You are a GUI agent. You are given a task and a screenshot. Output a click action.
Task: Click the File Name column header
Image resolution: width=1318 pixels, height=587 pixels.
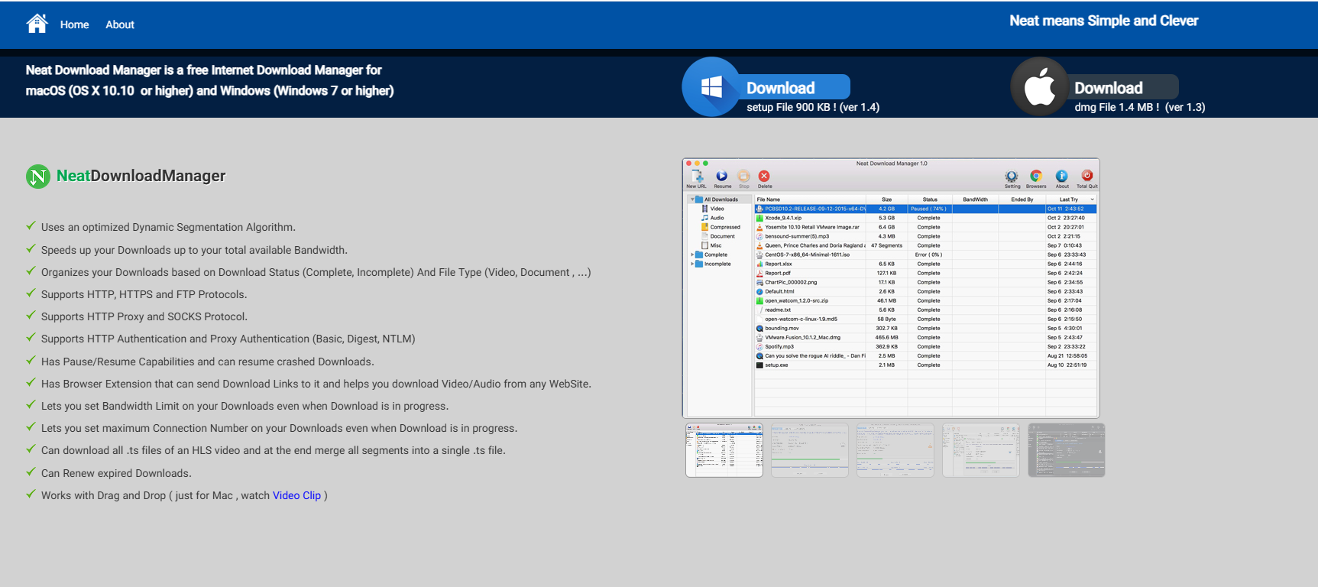pyautogui.click(x=810, y=199)
